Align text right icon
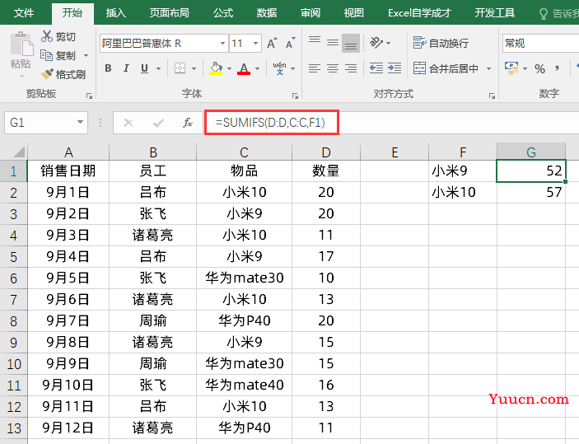The width and height of the screenshot is (579, 444). [x=351, y=68]
